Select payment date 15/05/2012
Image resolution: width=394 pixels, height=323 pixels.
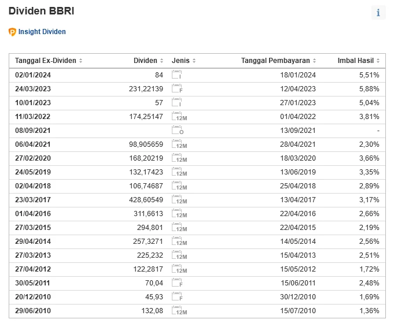click(x=298, y=269)
